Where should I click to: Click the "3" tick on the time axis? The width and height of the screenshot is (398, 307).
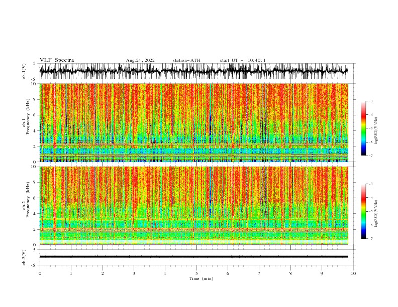tap(134, 273)
